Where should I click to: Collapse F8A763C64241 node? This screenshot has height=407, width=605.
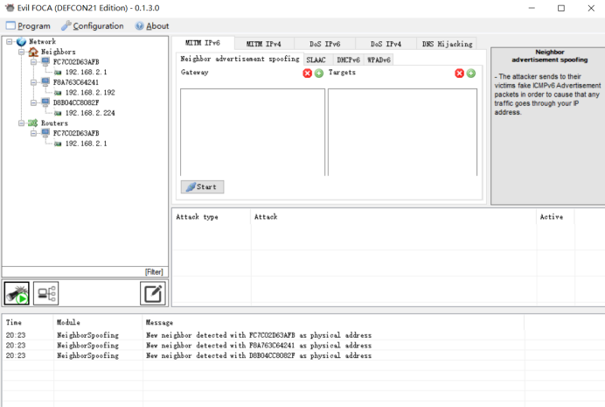(34, 82)
